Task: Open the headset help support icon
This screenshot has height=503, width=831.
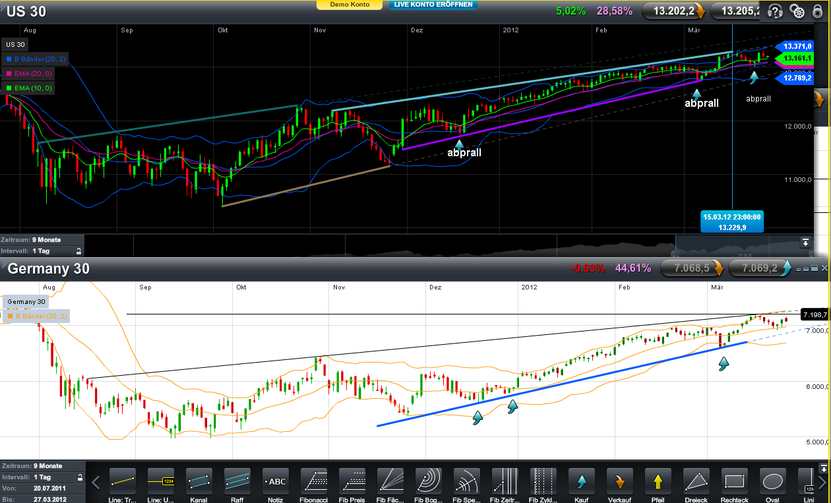Action: coord(776,11)
